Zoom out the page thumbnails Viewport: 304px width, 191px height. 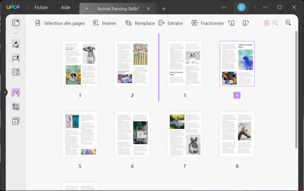point(275,23)
